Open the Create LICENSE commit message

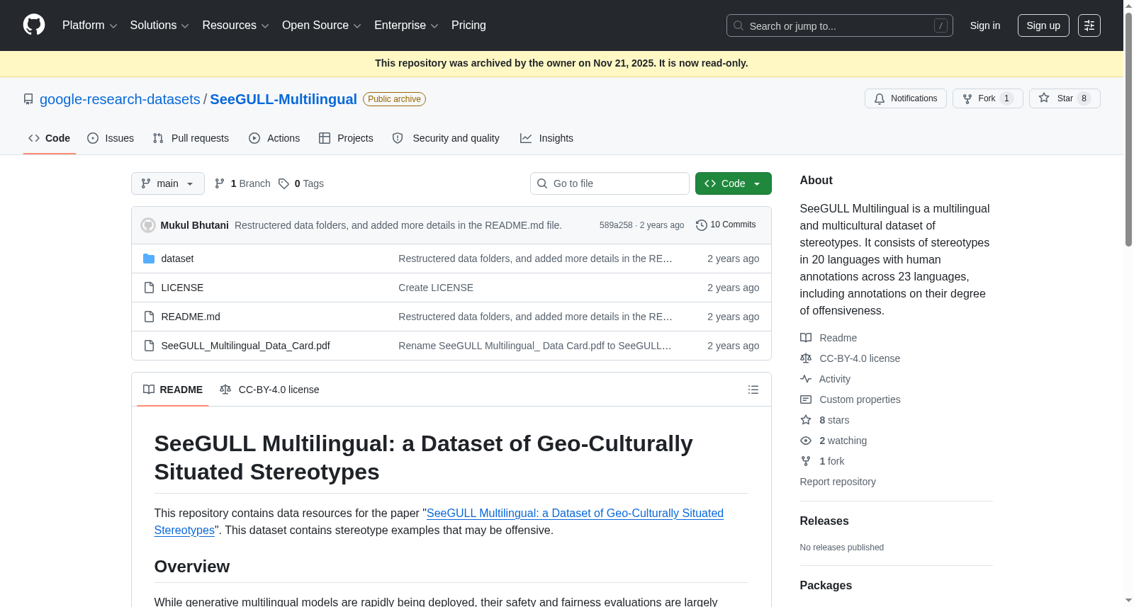(x=436, y=288)
